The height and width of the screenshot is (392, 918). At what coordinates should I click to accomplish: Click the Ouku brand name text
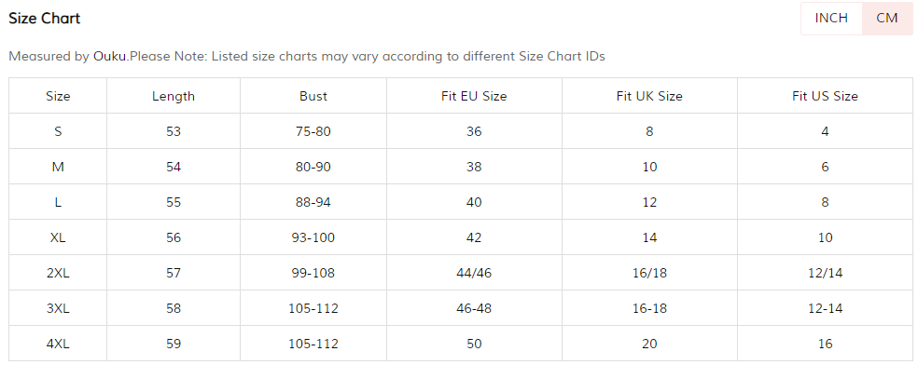pyautogui.click(x=109, y=56)
